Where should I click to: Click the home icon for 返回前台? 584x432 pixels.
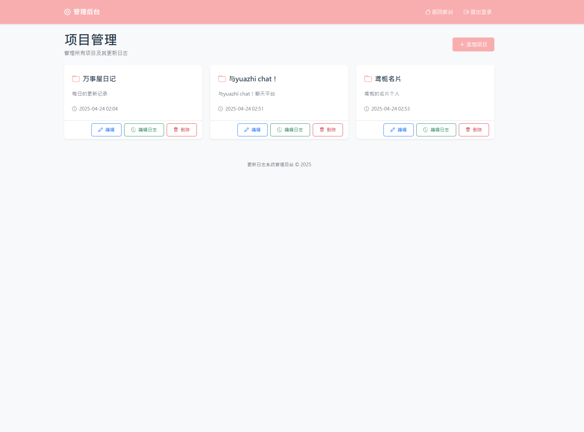pyautogui.click(x=428, y=12)
